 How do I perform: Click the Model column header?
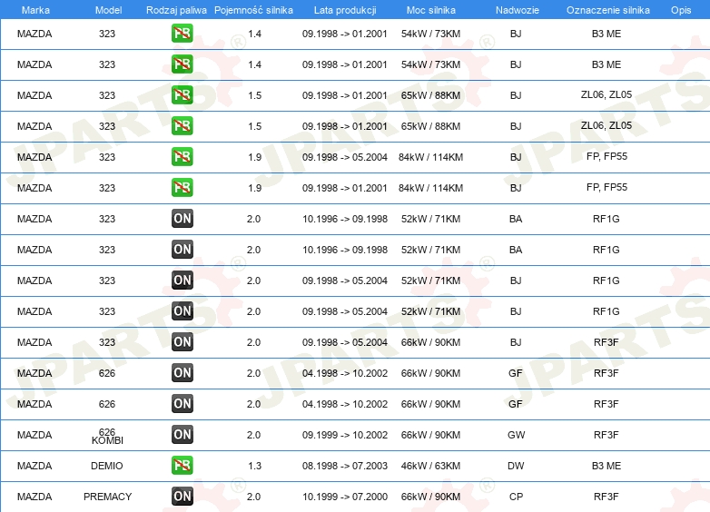[x=108, y=10]
